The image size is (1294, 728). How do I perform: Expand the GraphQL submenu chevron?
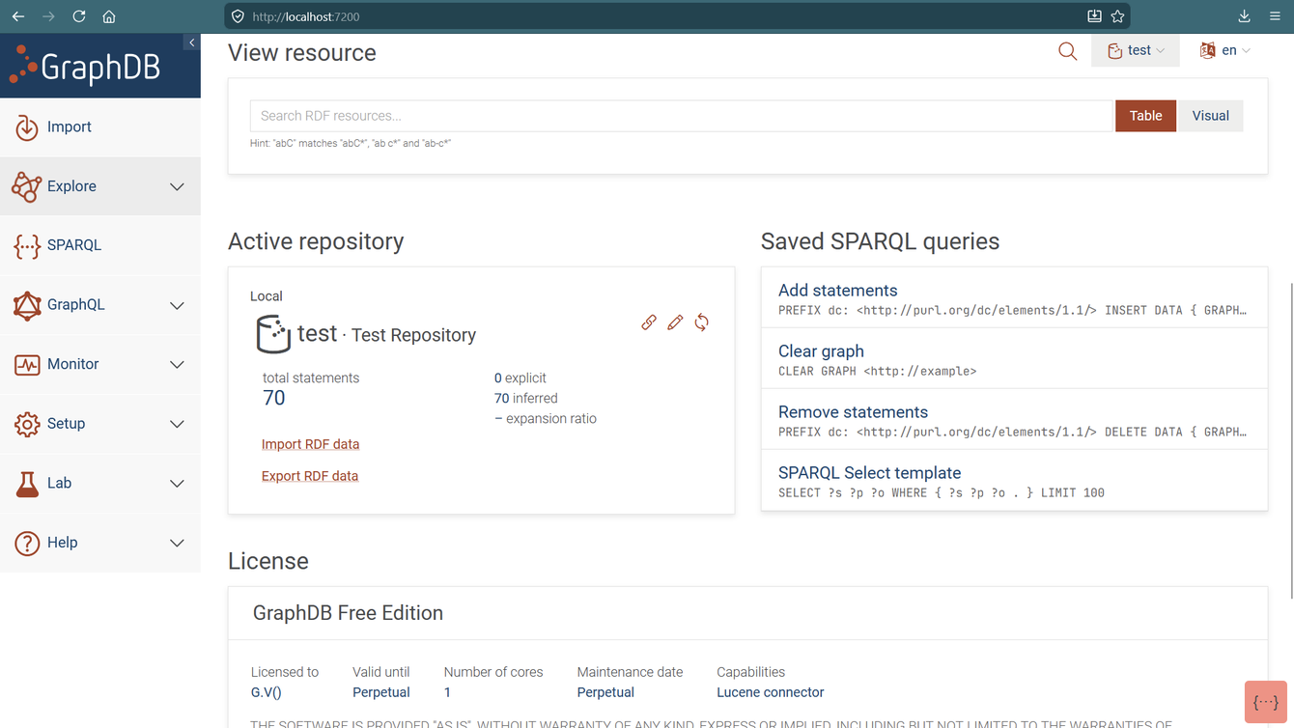(177, 305)
